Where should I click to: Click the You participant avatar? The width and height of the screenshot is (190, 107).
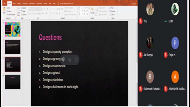coord(150,9)
